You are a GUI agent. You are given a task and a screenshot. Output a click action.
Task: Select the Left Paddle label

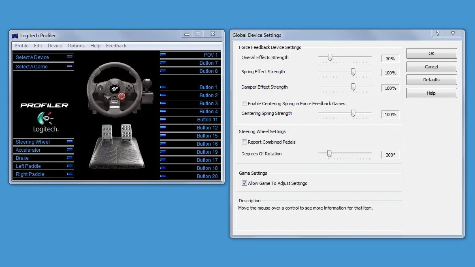tap(28, 166)
